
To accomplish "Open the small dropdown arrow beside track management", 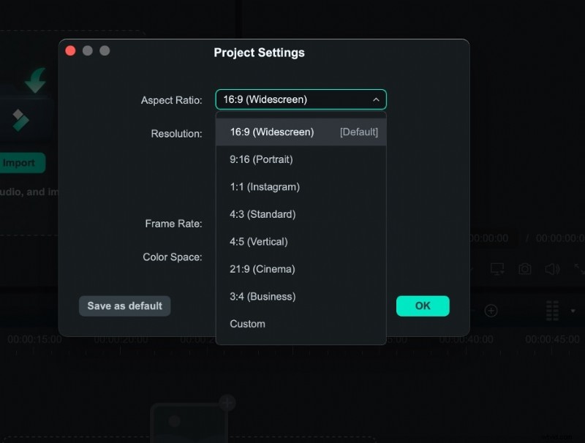I will click(573, 311).
